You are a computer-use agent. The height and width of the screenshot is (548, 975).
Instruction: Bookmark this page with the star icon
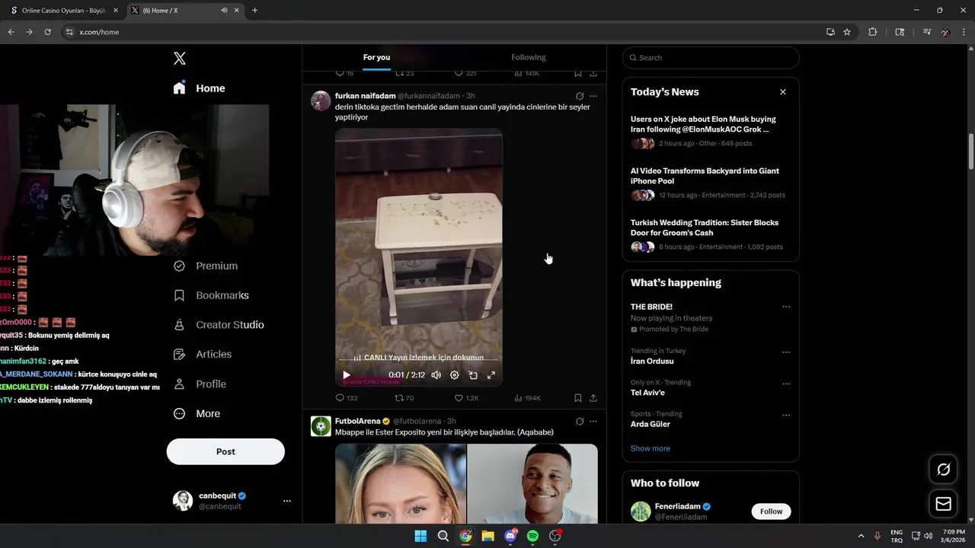[847, 32]
